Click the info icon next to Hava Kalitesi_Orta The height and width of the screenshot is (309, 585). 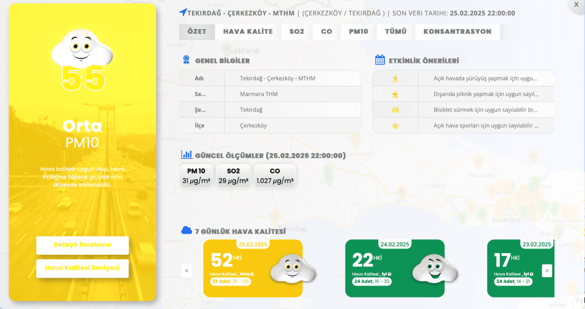tap(252, 274)
